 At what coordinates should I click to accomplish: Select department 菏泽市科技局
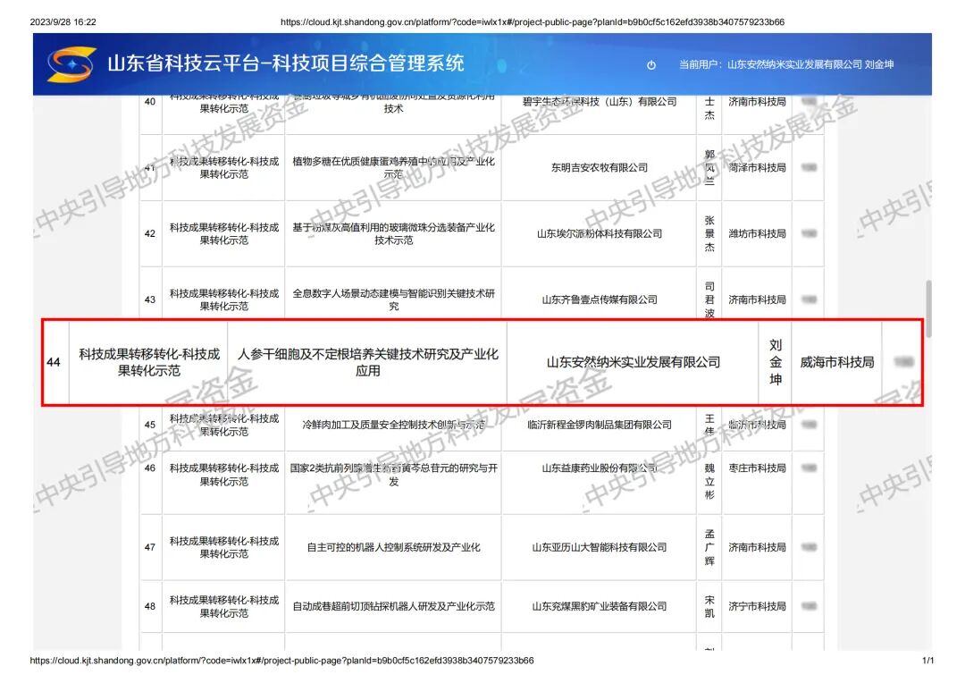coord(757,167)
